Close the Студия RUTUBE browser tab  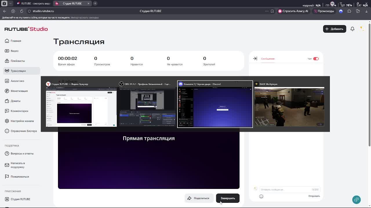pyautogui.click(x=88, y=3)
